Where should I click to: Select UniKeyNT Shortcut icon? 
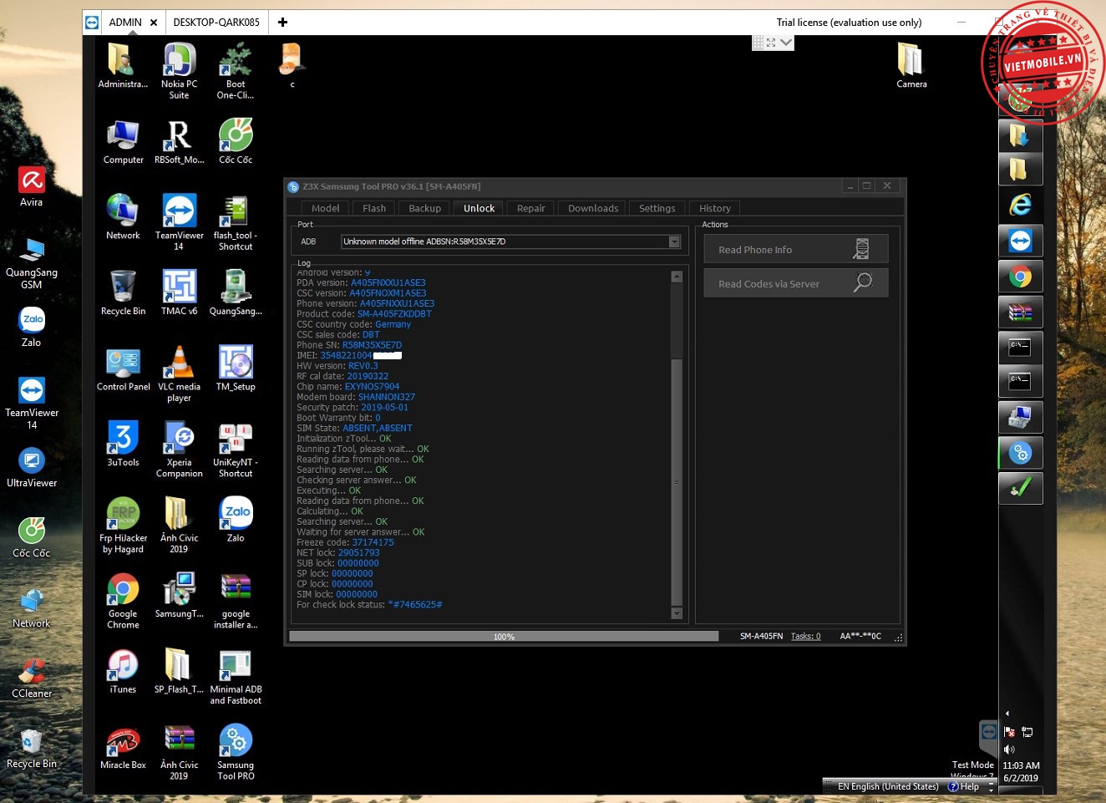[236, 449]
